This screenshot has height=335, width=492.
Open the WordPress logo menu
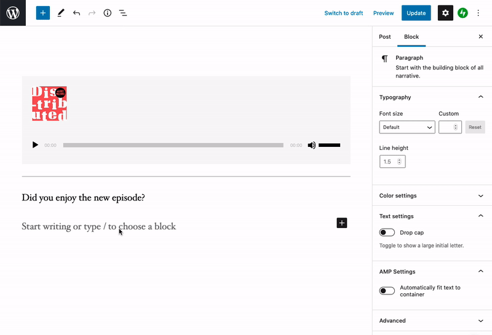pos(13,13)
